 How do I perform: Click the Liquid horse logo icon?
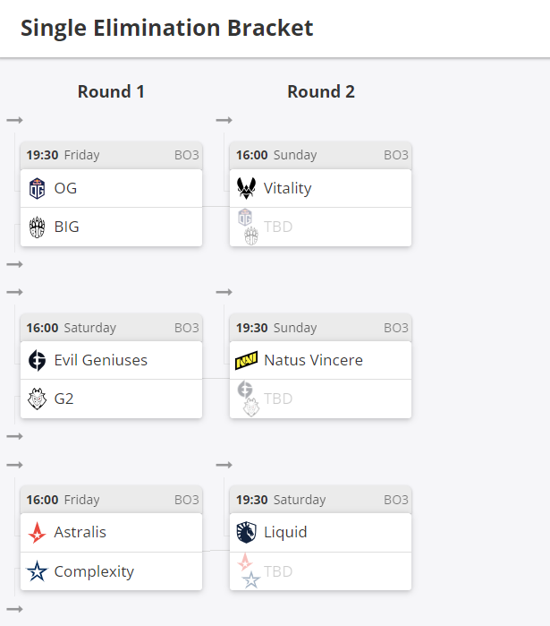pos(246,532)
